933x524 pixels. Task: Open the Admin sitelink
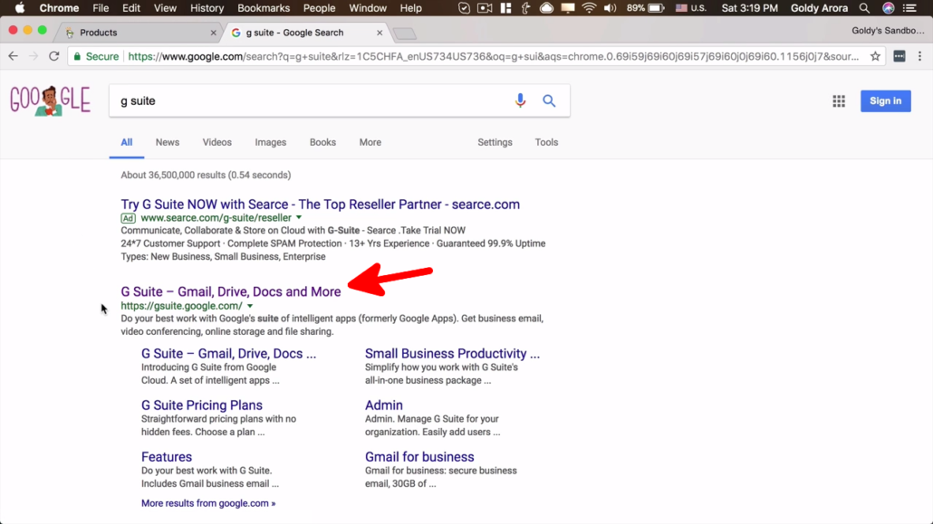(x=384, y=405)
